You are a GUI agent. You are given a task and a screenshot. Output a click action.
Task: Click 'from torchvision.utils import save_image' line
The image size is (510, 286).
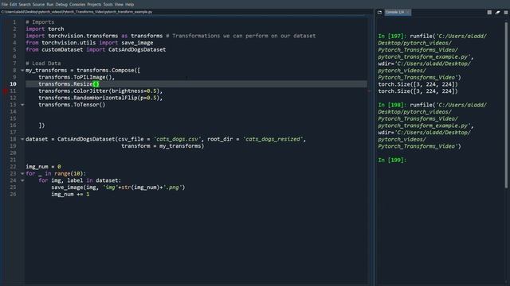coord(89,43)
